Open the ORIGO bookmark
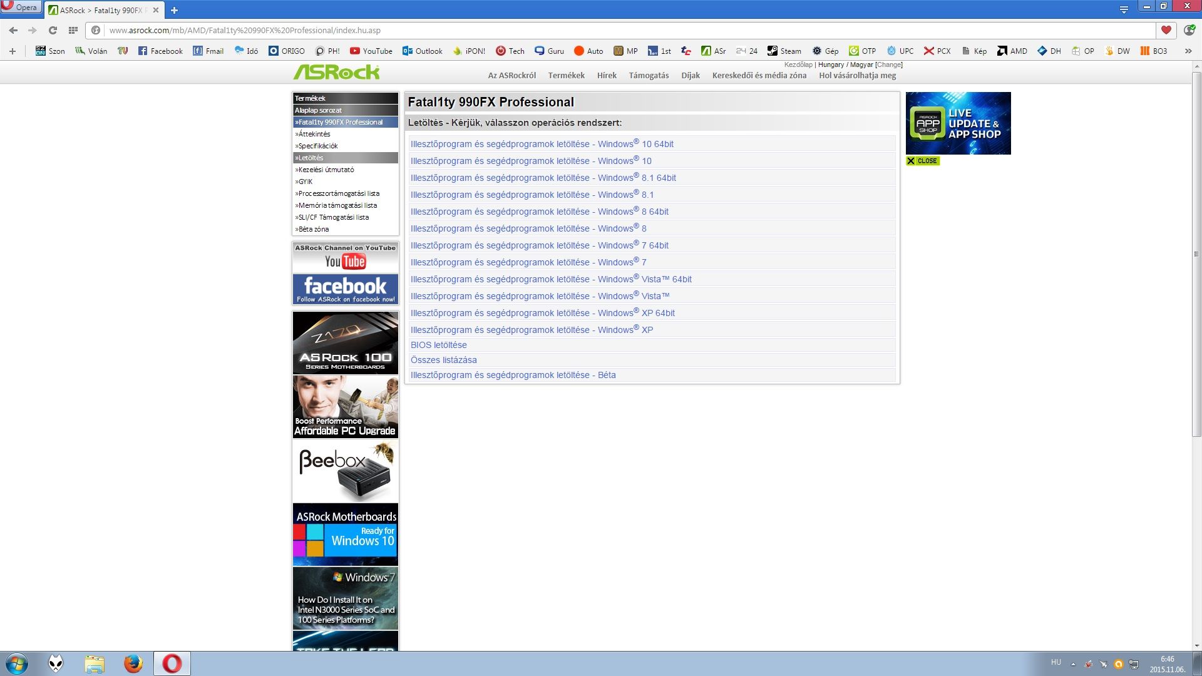Viewport: 1202px width, 676px height. coord(287,51)
